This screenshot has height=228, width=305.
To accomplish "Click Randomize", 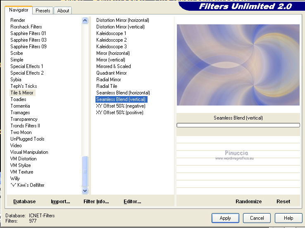I will pos(249,202).
